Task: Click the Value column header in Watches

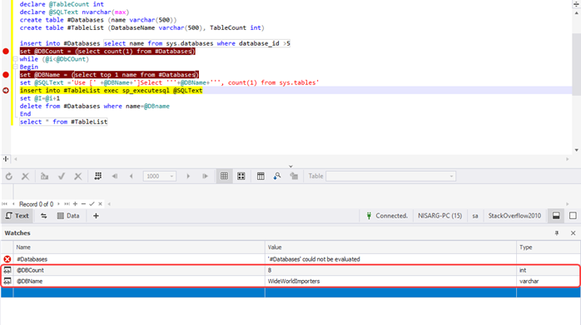Action: pyautogui.click(x=390, y=247)
